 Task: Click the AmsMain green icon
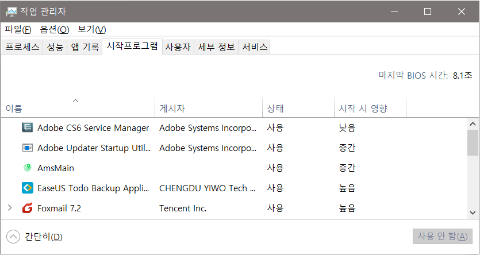[28, 168]
